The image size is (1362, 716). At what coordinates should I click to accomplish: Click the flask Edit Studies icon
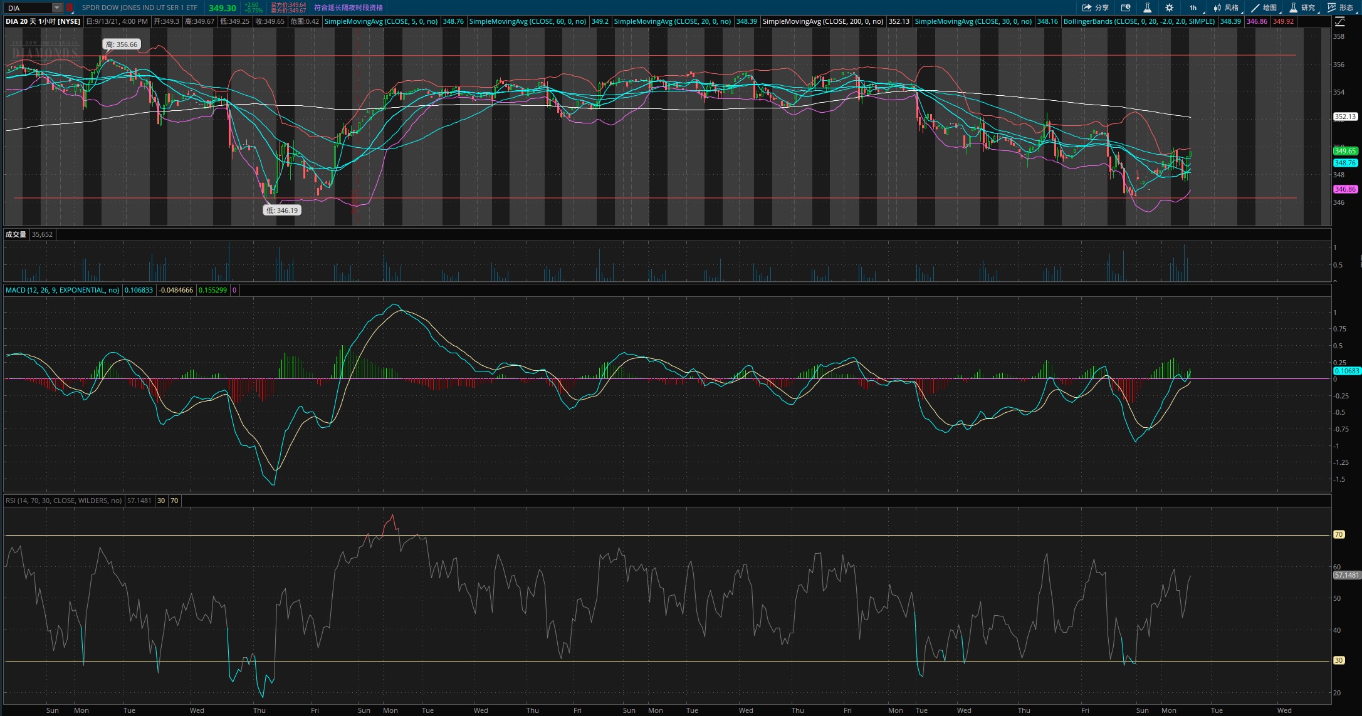(1147, 8)
